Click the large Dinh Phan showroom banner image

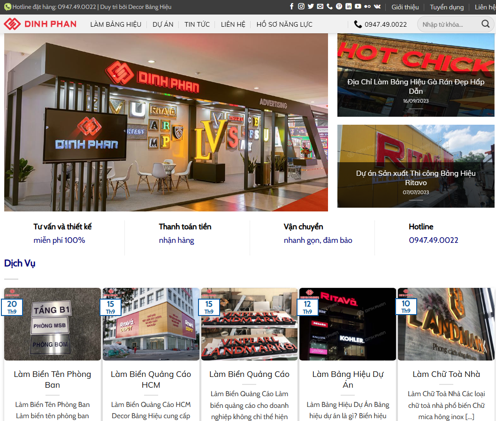[166, 122]
